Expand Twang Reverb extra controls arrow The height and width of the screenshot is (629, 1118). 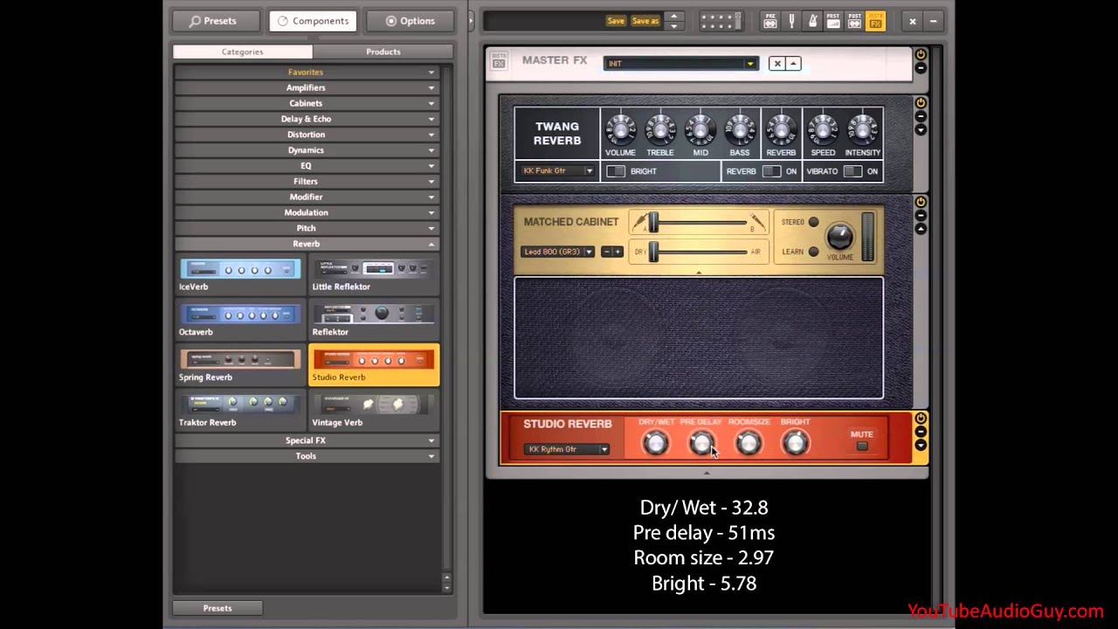tap(921, 130)
